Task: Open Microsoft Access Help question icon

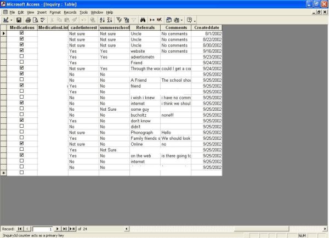Action: click(189, 20)
